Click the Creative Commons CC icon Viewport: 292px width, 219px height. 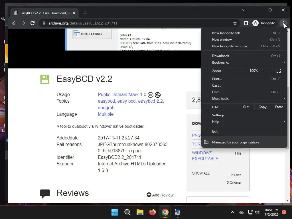151,95
